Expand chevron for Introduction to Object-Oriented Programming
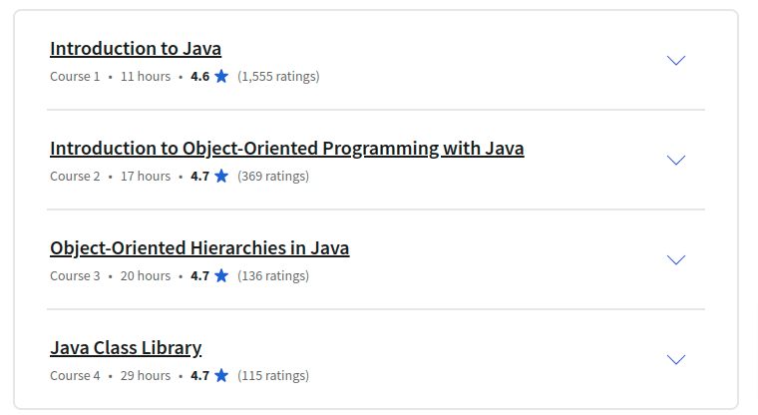The image size is (758, 415). pos(676,160)
